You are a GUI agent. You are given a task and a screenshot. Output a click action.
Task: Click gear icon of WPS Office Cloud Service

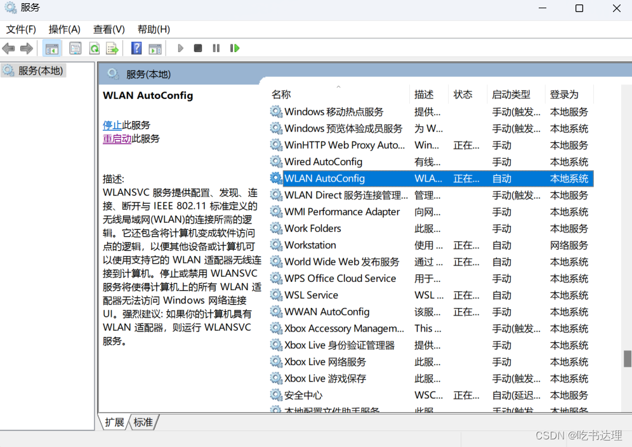click(x=276, y=278)
